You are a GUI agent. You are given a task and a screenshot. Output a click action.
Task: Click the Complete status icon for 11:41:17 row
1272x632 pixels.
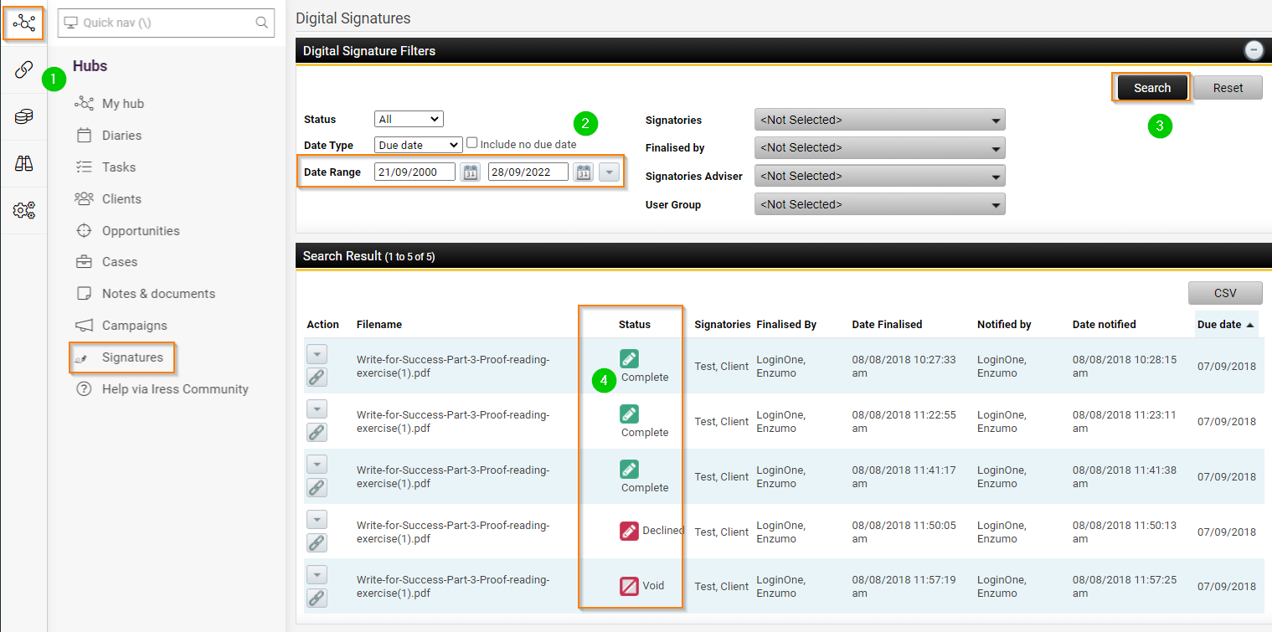[x=630, y=469]
